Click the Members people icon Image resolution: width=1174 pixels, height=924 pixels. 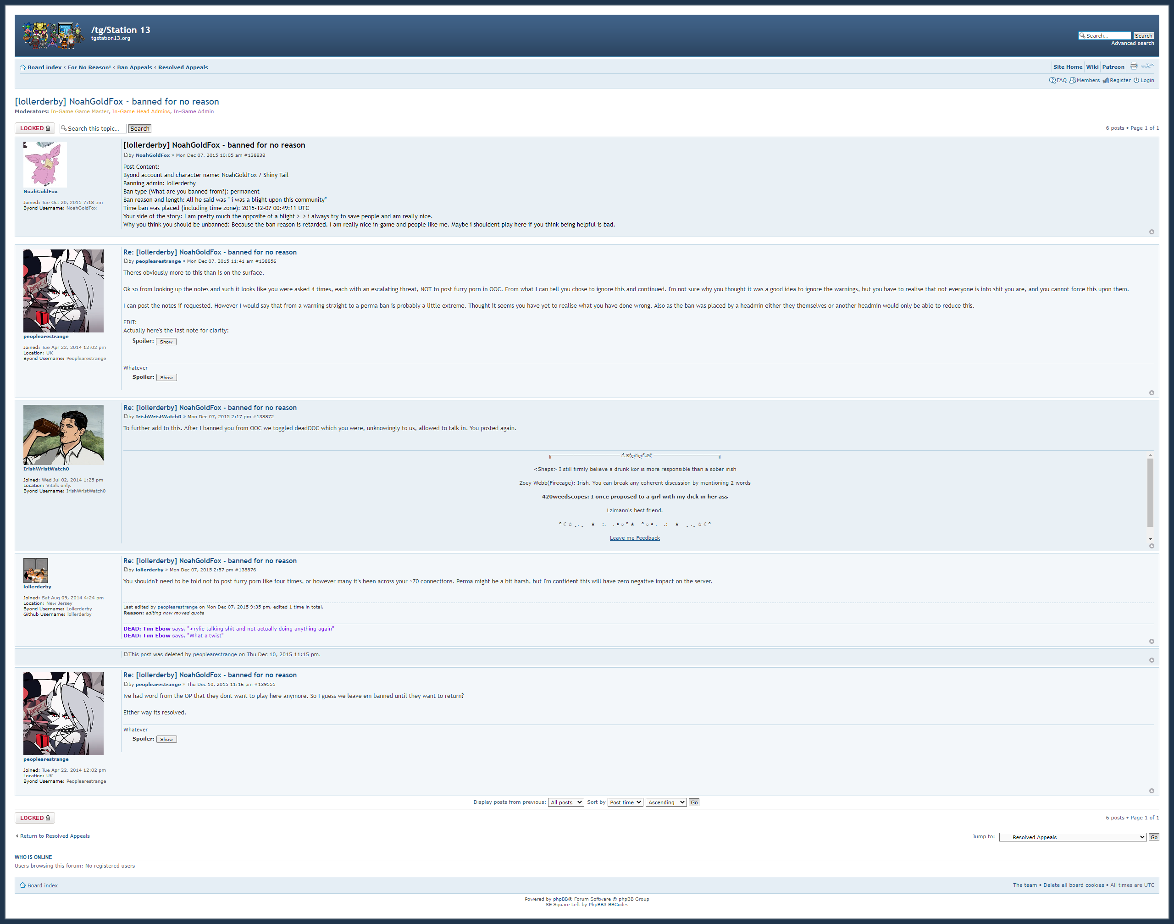tap(1072, 81)
